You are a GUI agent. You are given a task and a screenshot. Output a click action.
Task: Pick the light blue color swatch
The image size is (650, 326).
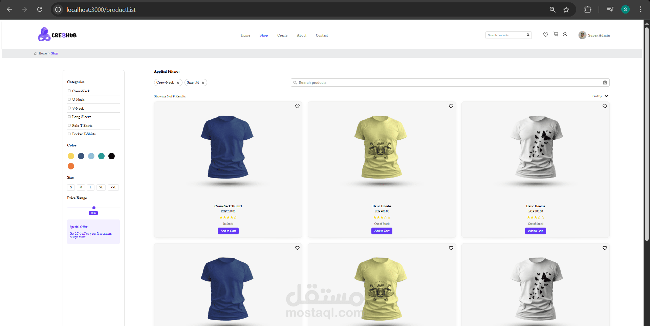(91, 156)
